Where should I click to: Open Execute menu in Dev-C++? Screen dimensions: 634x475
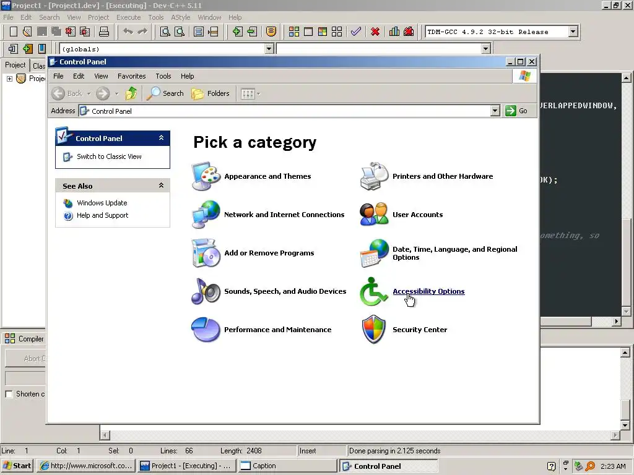(129, 17)
